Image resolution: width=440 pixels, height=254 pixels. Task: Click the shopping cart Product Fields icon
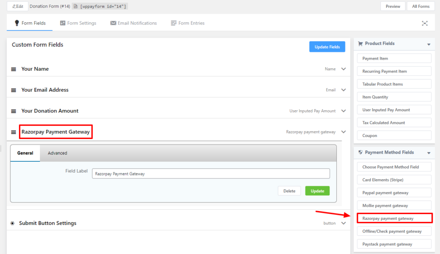coord(360,43)
